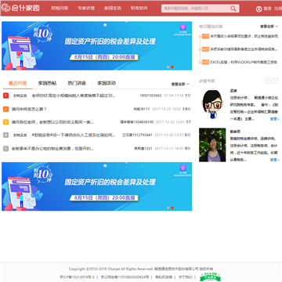The width and height of the screenshot is (282, 282).
Task: Open the 会计家园 logo home link
Action: (x=20, y=8)
